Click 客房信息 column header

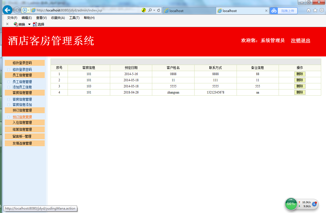click(89, 68)
